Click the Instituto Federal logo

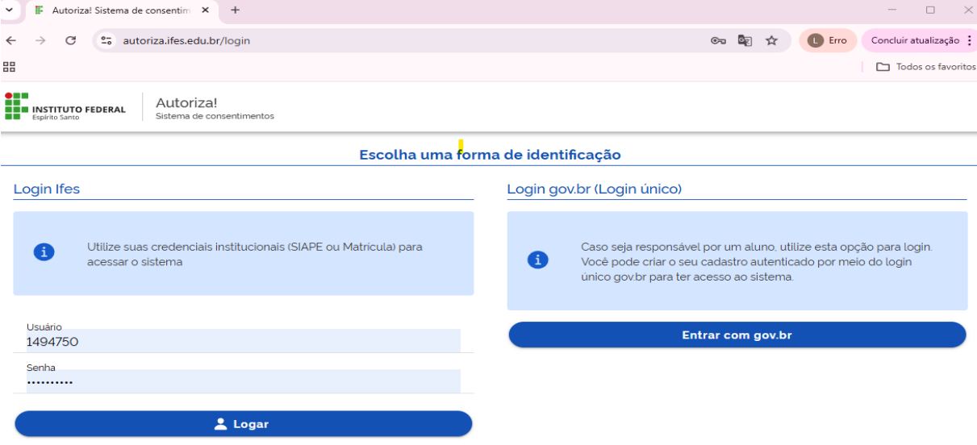point(66,106)
